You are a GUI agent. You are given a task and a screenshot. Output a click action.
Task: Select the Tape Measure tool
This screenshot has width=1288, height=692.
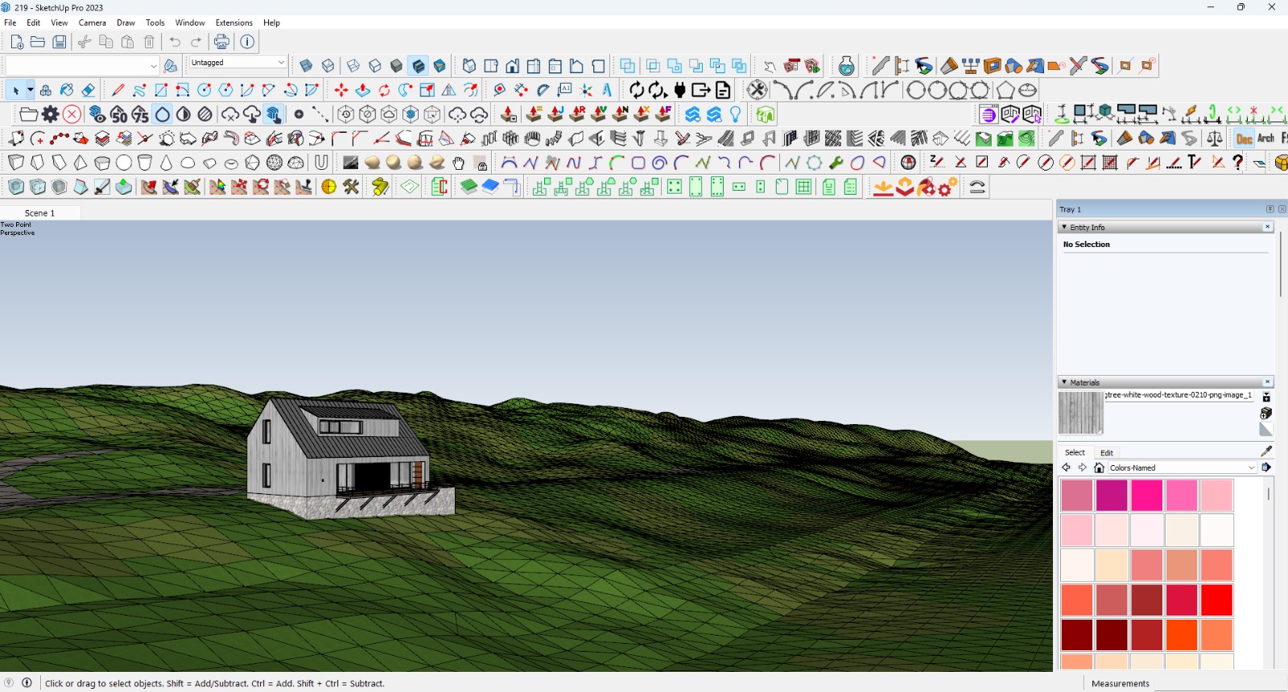(x=500, y=90)
